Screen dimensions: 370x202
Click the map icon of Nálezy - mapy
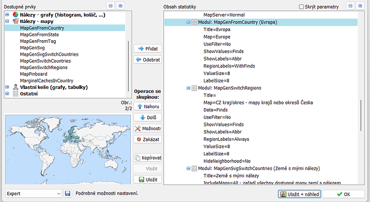[x=16, y=21]
